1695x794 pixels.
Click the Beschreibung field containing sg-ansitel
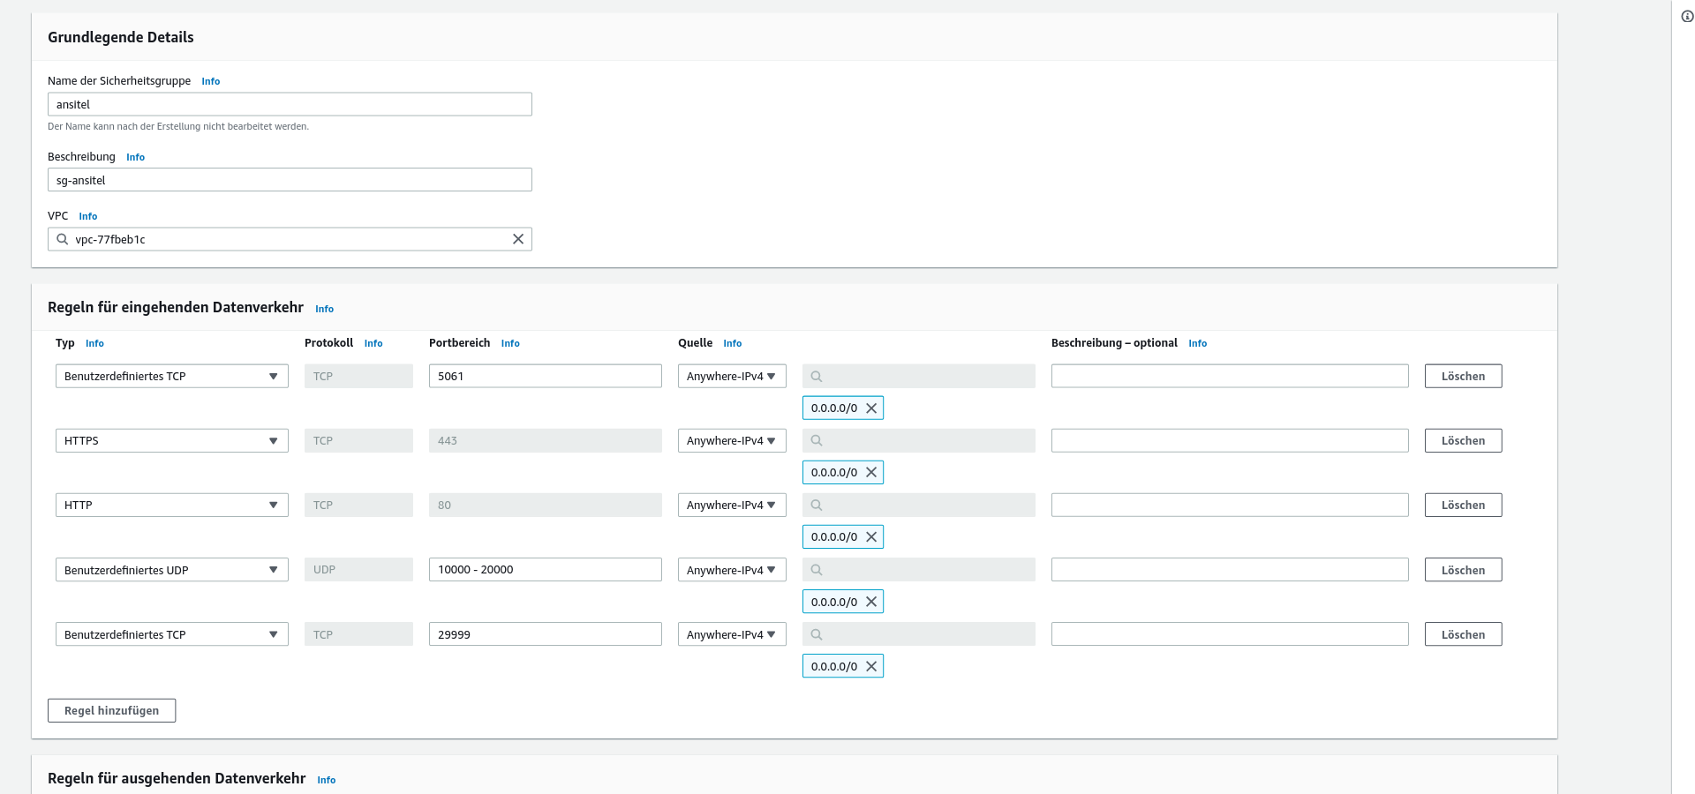pyautogui.click(x=290, y=180)
